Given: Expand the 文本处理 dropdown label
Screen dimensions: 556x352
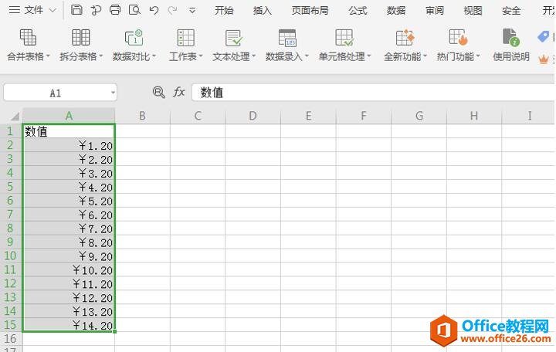Looking at the screenshot, I should [234, 56].
